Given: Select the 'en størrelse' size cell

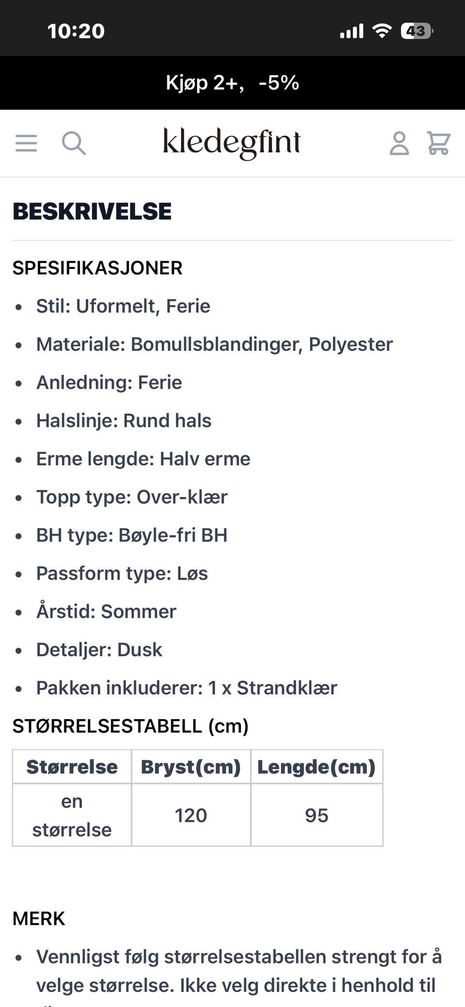Looking at the screenshot, I should (71, 815).
